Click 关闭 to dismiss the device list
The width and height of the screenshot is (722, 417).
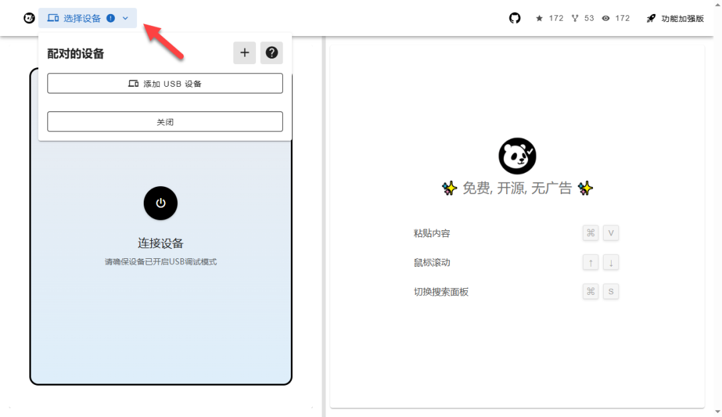tap(164, 121)
